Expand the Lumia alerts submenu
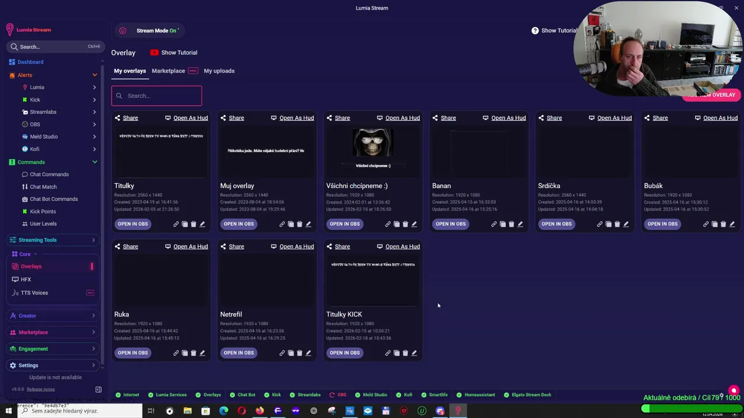Viewport: 744px width, 418px height. [94, 87]
